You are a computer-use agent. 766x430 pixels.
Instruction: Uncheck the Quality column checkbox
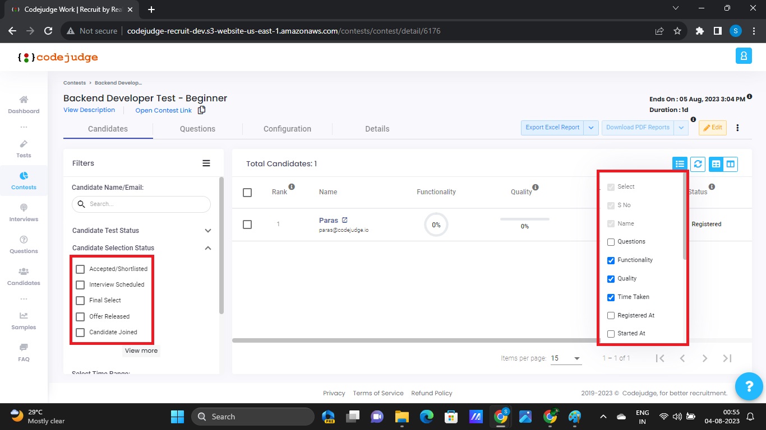[611, 279]
